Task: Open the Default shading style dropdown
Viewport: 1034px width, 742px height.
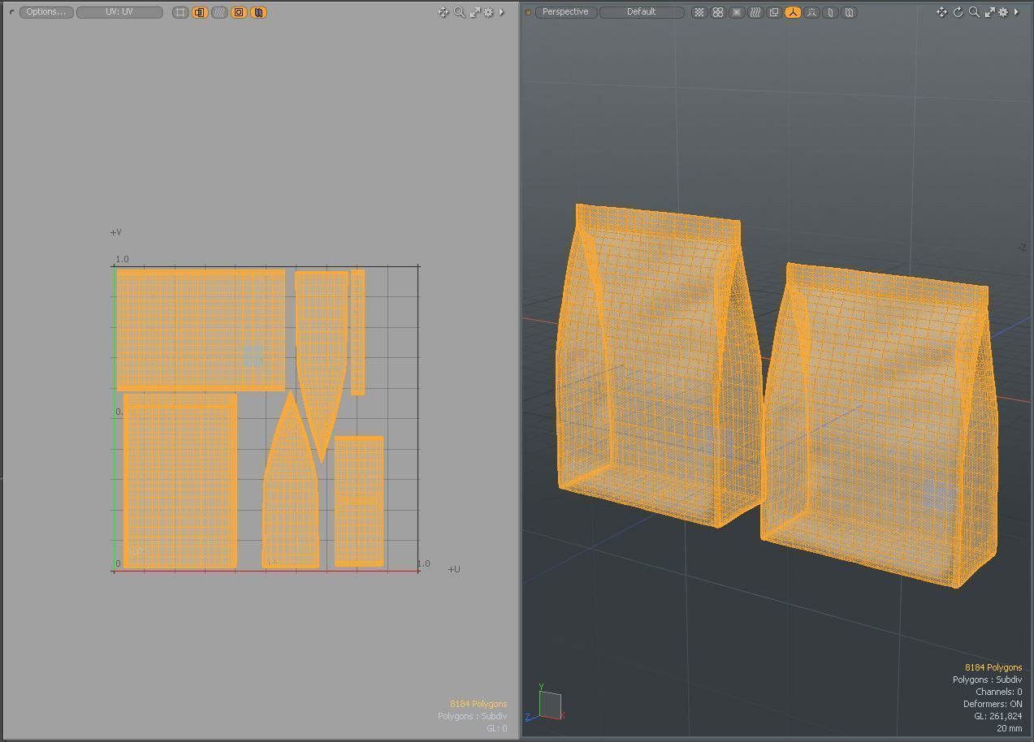Action: [x=641, y=12]
